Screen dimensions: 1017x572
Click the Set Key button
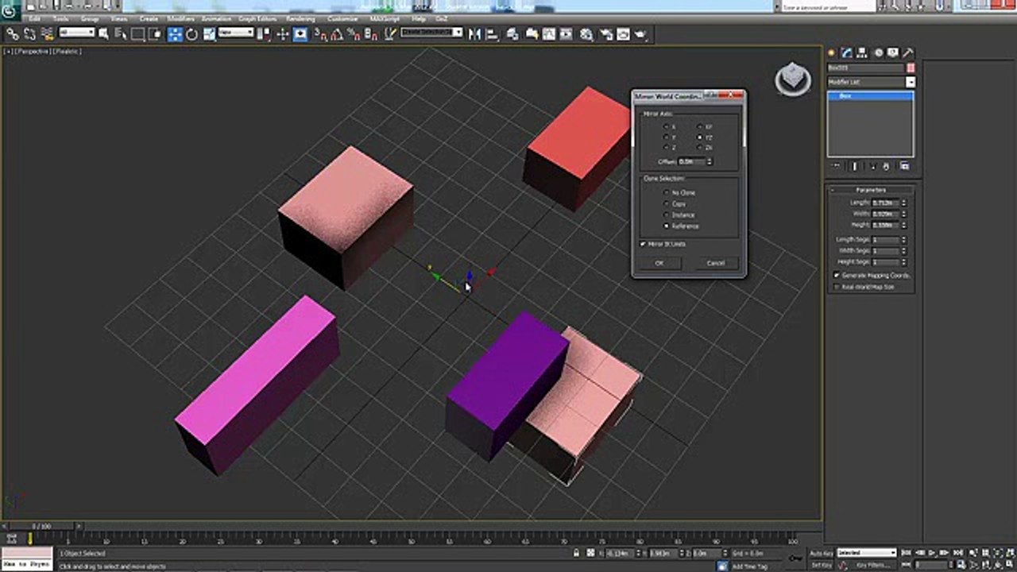point(822,565)
